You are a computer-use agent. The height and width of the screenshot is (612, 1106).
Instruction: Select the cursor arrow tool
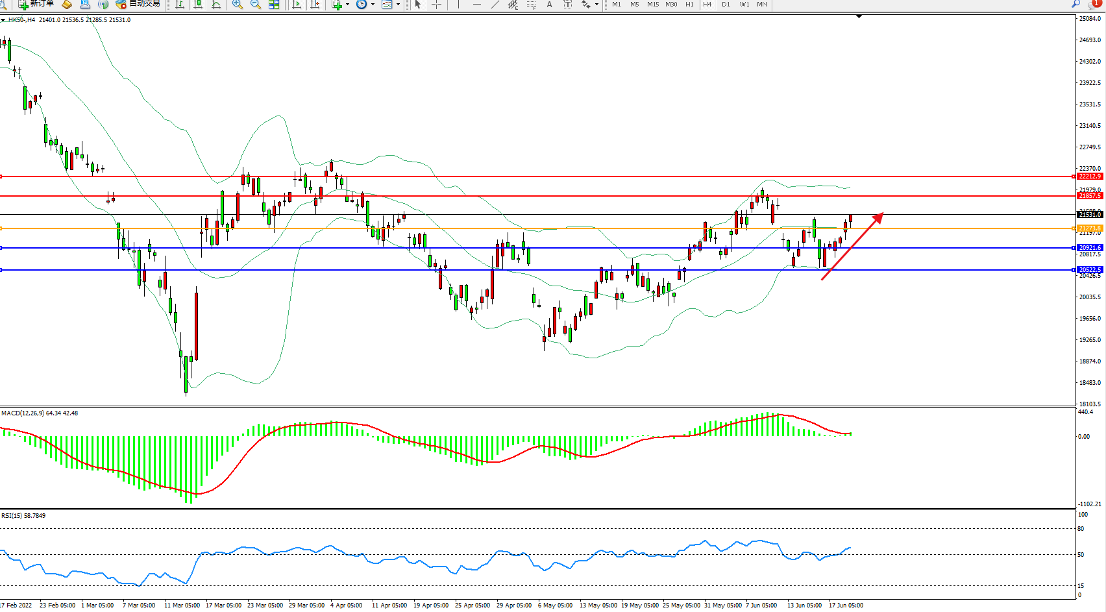pos(418,5)
